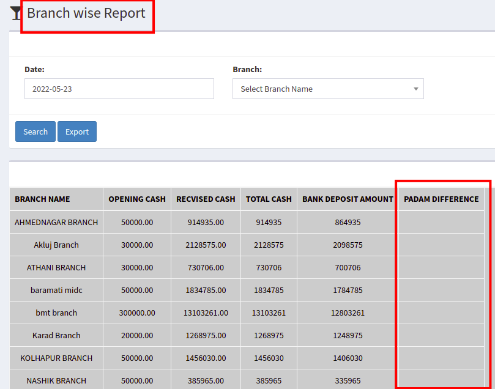The width and height of the screenshot is (495, 389).
Task: Select the KOLHAPUR BRANCH name cell
Action: coord(56,358)
